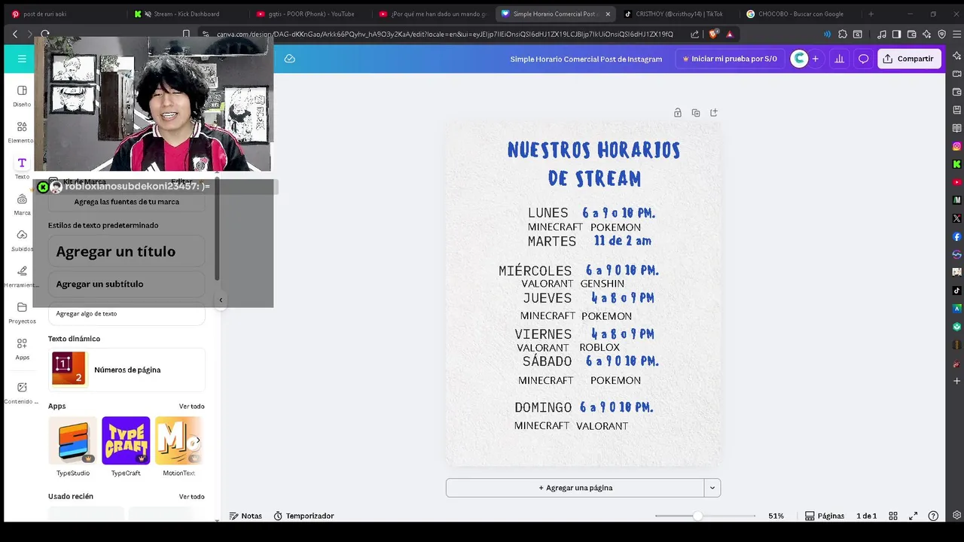Screen dimensions: 964x542
Task: Select the NUESTROS HORARIOS heading on canvas
Action: [x=593, y=150]
